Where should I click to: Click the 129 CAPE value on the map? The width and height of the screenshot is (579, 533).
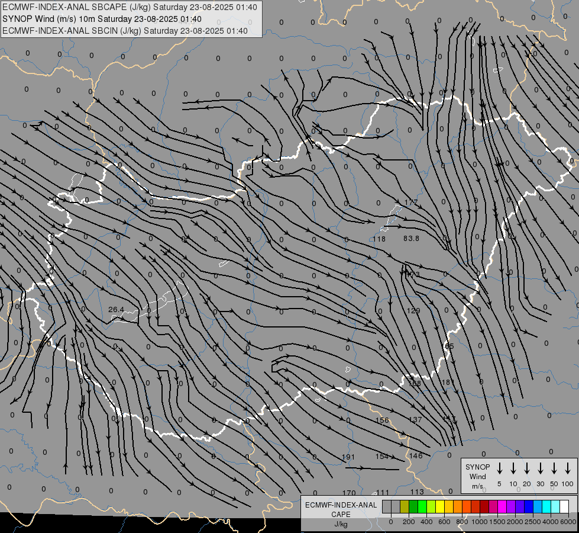[x=413, y=311]
